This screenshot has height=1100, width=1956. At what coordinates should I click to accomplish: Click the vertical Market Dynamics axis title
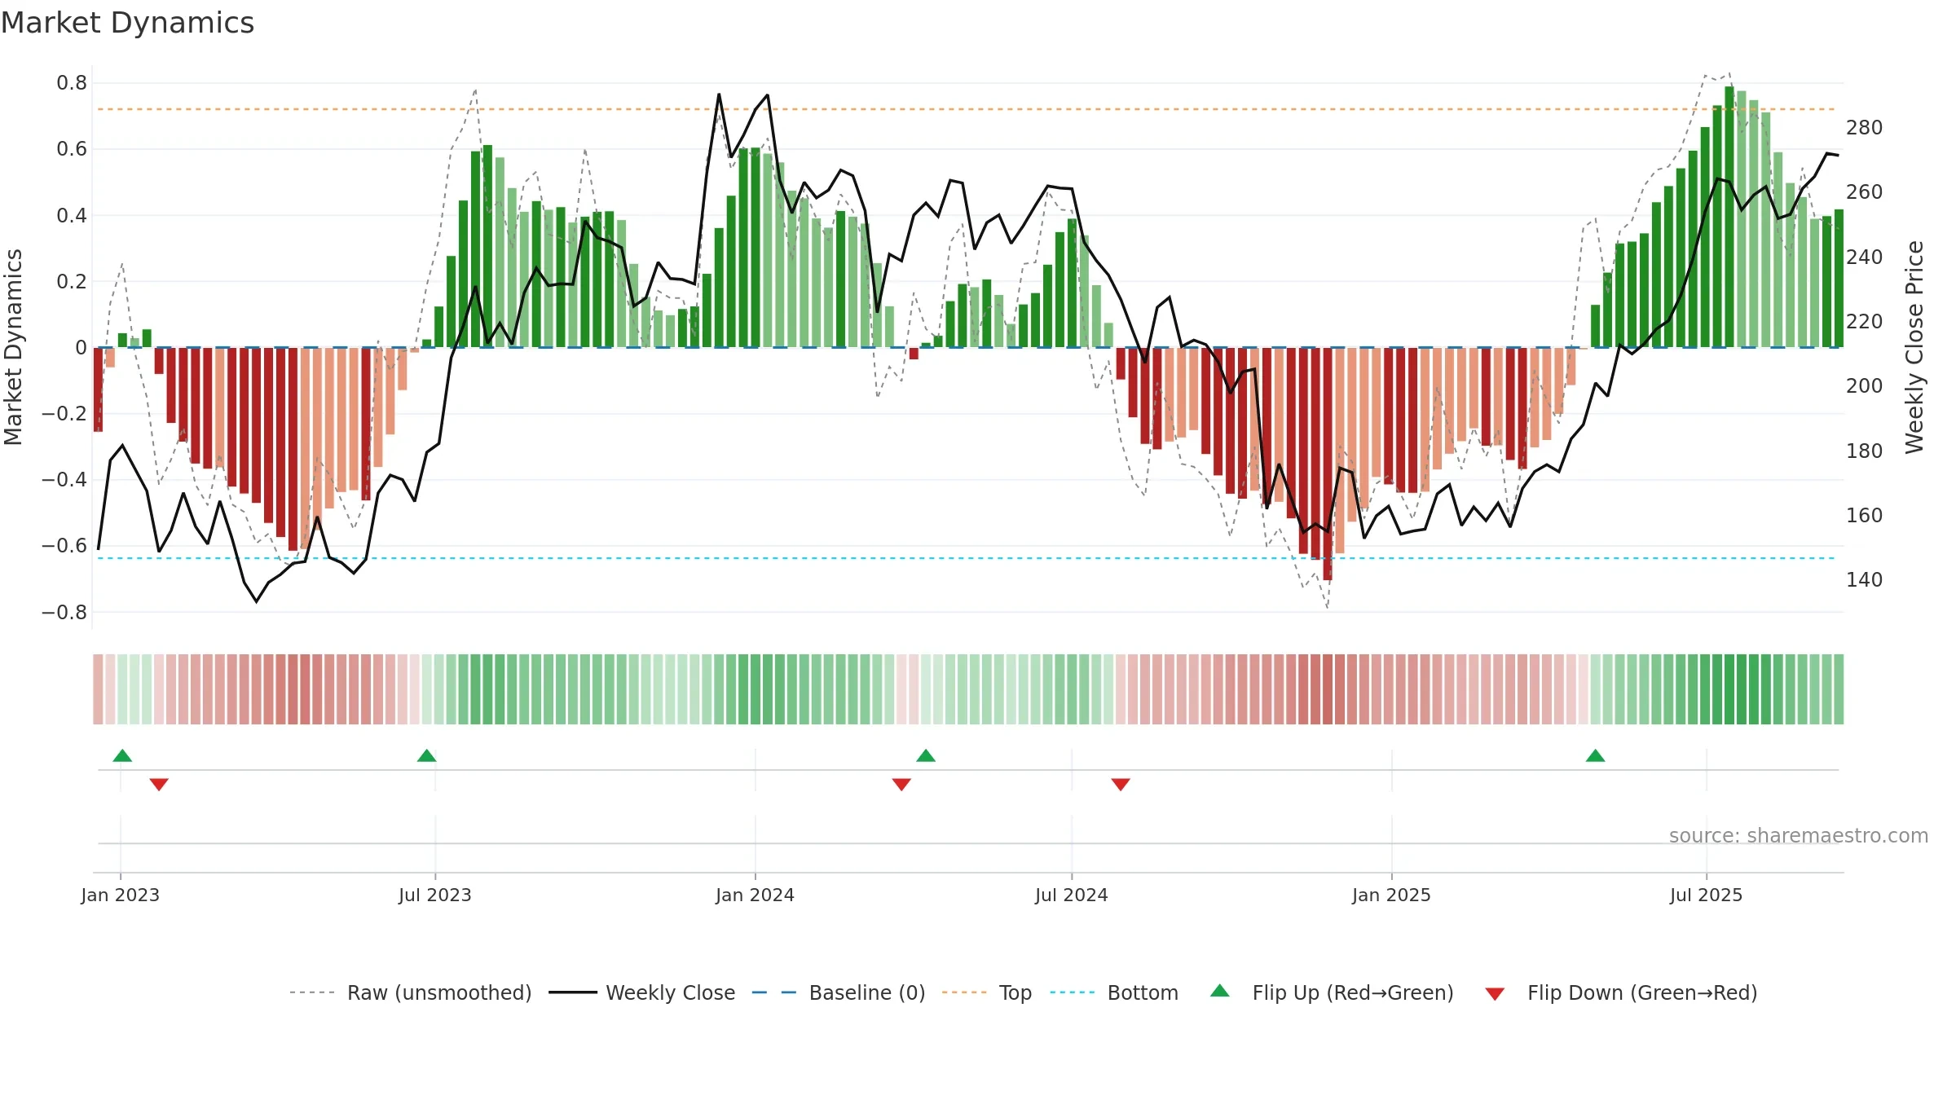[x=13, y=347]
